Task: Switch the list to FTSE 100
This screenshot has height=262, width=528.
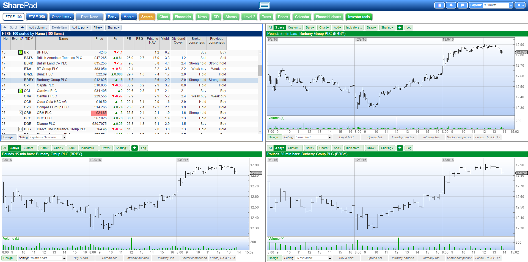Action: (x=13, y=17)
